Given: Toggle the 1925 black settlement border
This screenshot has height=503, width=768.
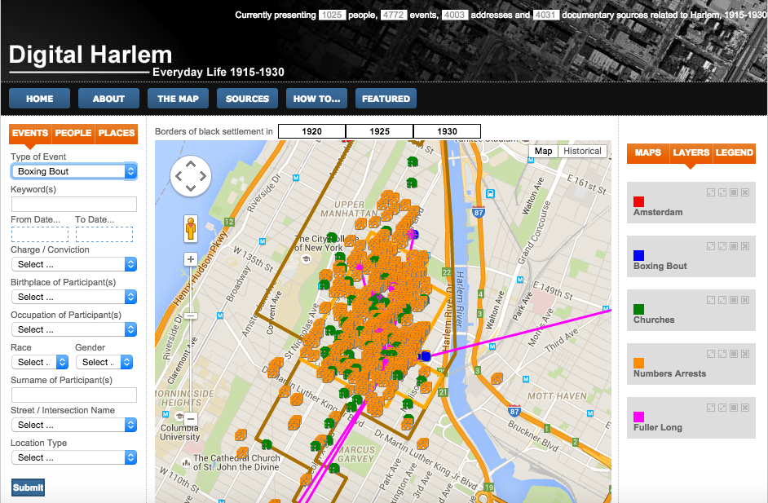Looking at the screenshot, I should coord(379,131).
